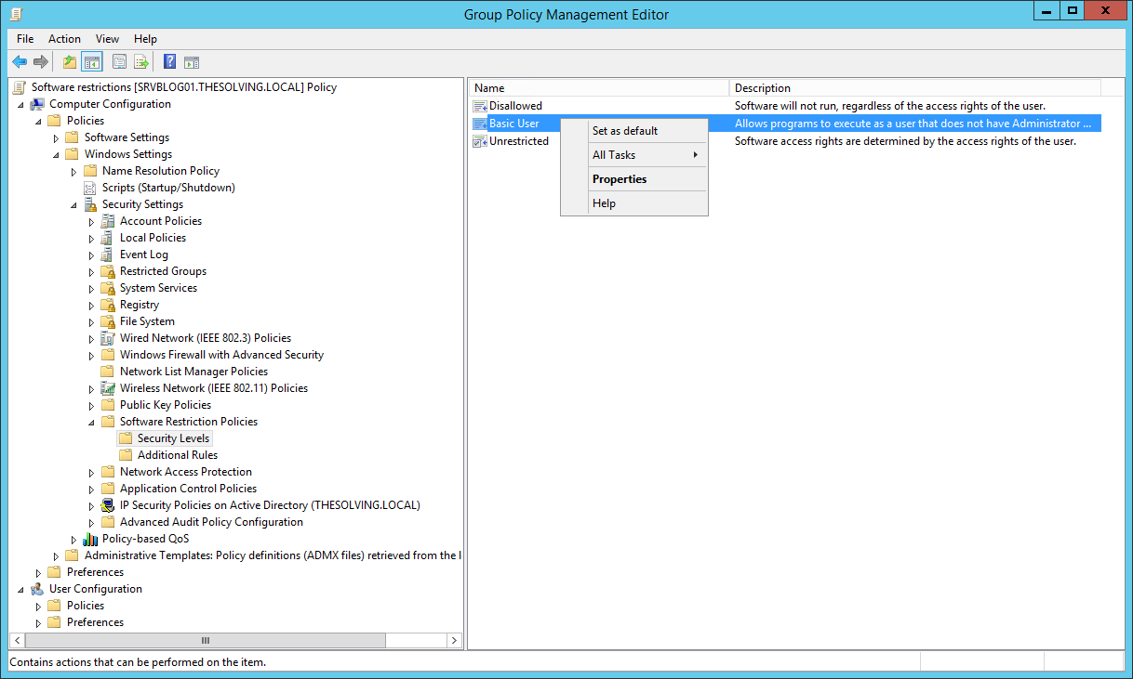The width and height of the screenshot is (1133, 679).
Task: Select the System Services tree item
Action: pyautogui.click(x=158, y=288)
